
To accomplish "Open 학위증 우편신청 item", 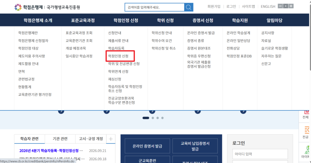I will (199, 56).
